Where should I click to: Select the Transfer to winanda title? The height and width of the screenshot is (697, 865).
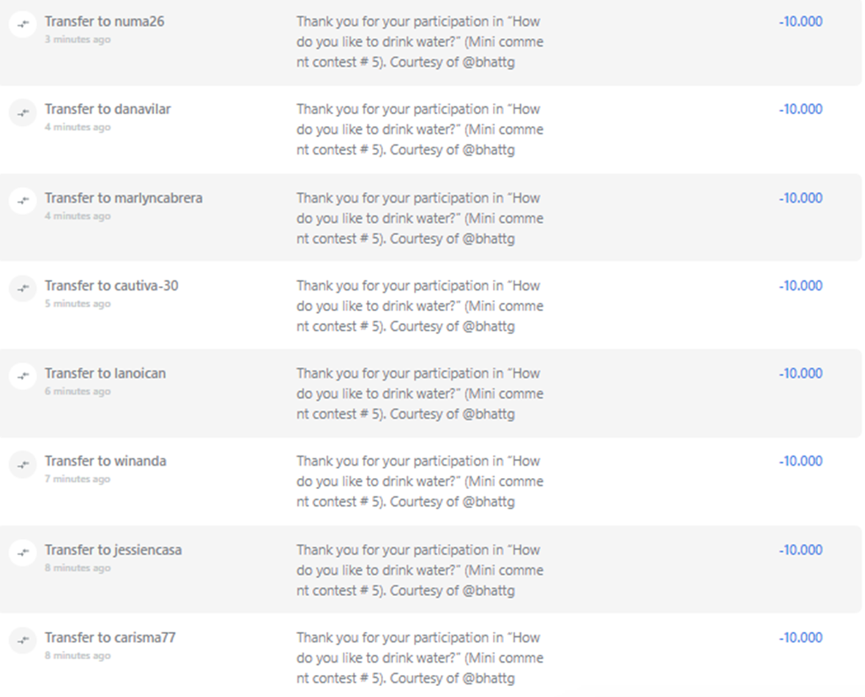click(x=105, y=461)
